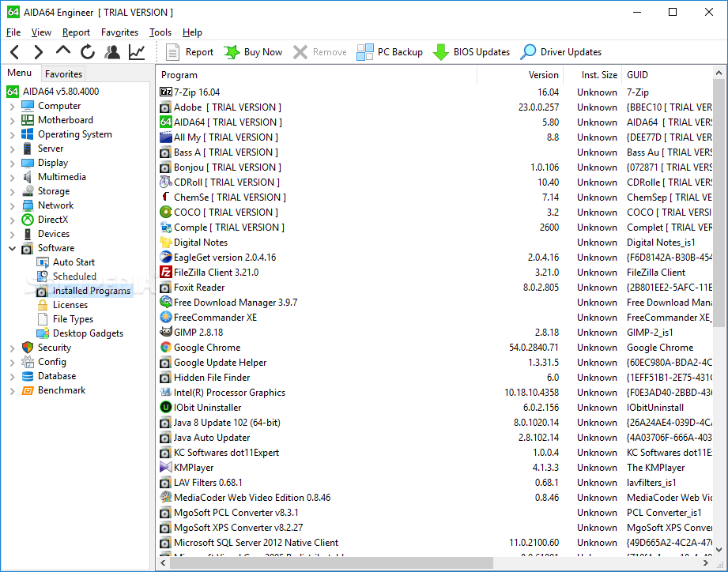Select the DirectX icon in the tree
The height and width of the screenshot is (572, 728).
(x=28, y=220)
